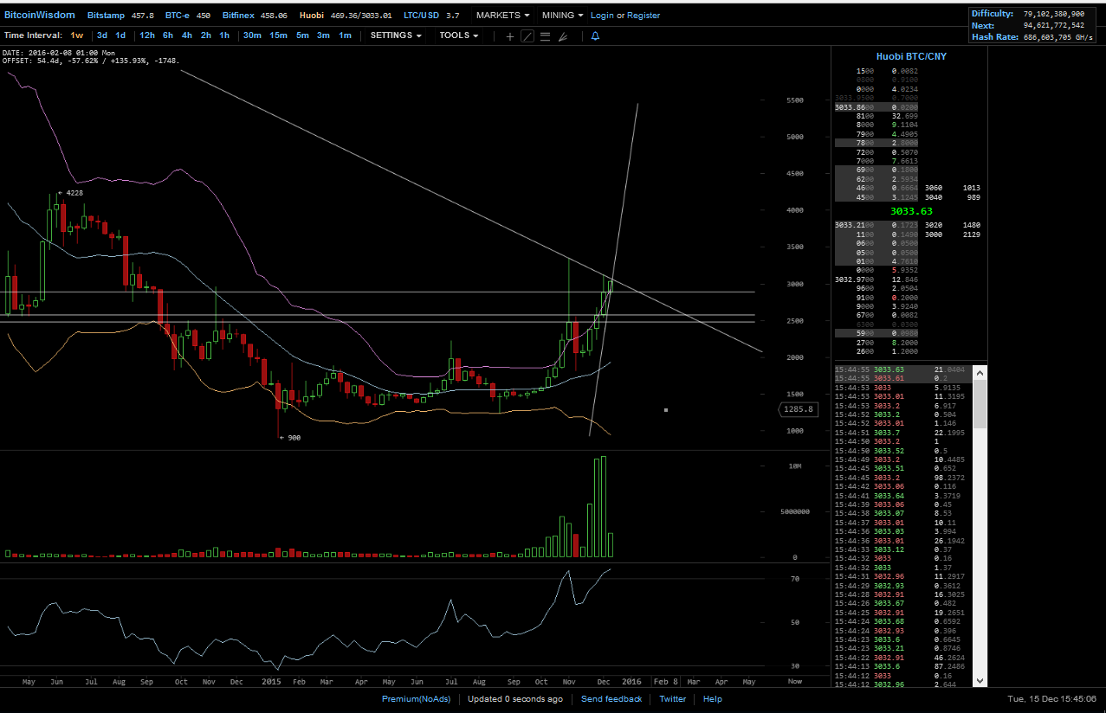Click the Register link

click(x=644, y=16)
